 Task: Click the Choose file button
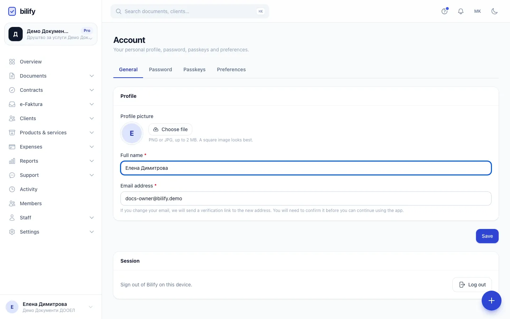(x=170, y=129)
